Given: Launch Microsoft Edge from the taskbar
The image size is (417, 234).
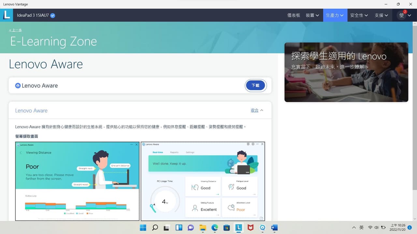Looking at the screenshot, I should 215,227.
